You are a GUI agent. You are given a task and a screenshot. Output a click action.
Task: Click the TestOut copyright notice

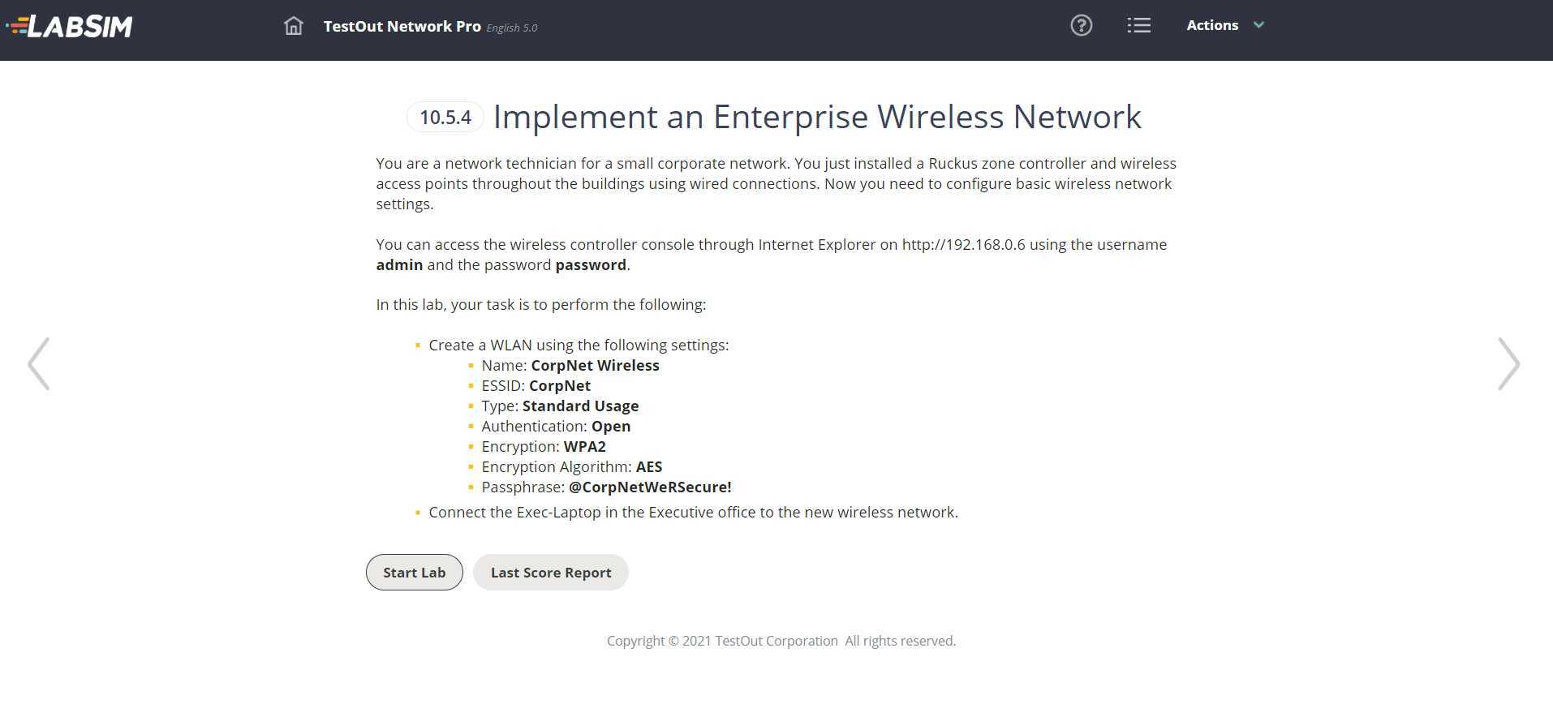tap(781, 641)
